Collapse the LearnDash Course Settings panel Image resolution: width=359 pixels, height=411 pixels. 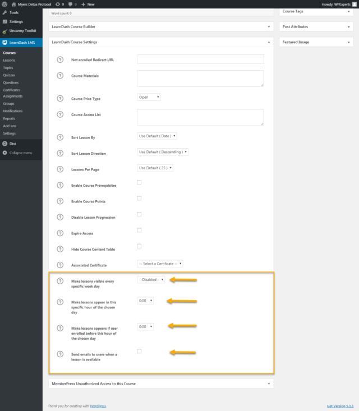tap(269, 42)
